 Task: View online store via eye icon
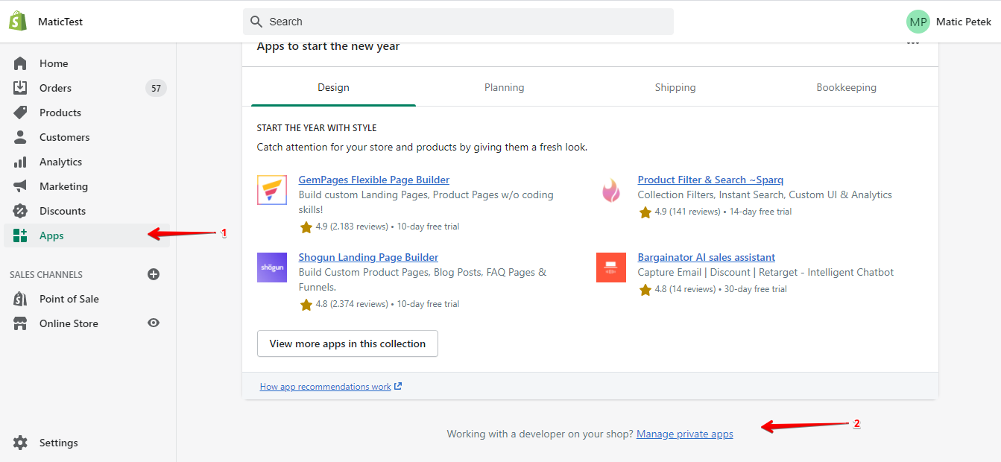click(x=154, y=323)
